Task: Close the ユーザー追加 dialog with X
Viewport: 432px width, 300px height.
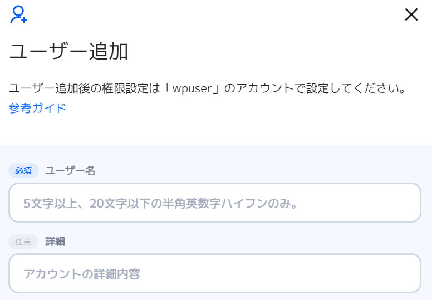Action: 411,14
